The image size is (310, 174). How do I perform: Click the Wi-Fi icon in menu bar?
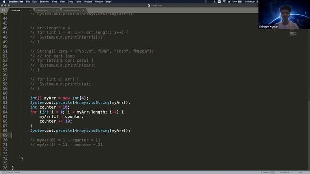click(x=224, y=2)
